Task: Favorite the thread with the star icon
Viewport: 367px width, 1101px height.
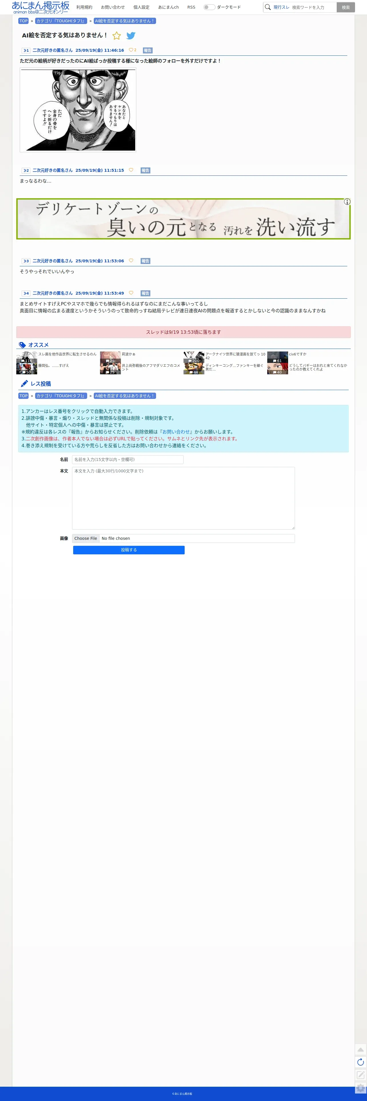Action: click(116, 36)
